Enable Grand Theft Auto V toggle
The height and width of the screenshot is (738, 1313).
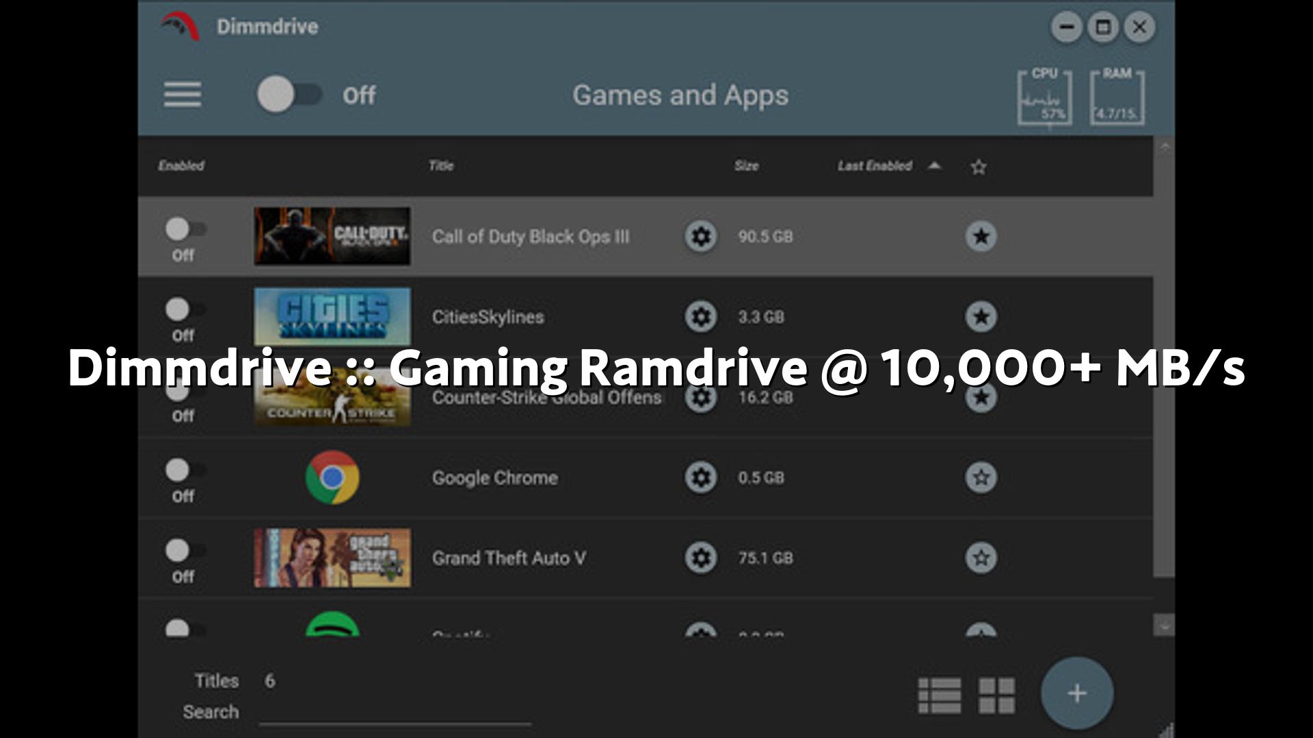[185, 551]
